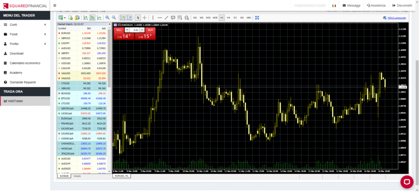Expand the Profilo menu
The height and width of the screenshot is (192, 419).
click(25, 44)
